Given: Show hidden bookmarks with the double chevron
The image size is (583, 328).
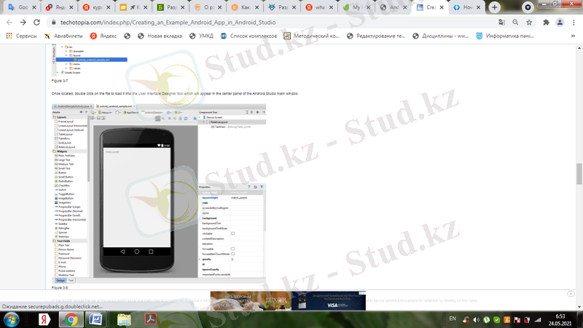Looking at the screenshot, I should pyautogui.click(x=573, y=36).
